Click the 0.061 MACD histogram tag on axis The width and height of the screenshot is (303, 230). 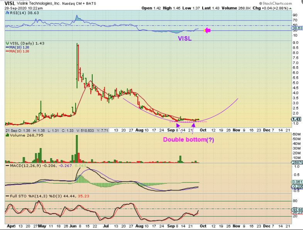[298, 182]
